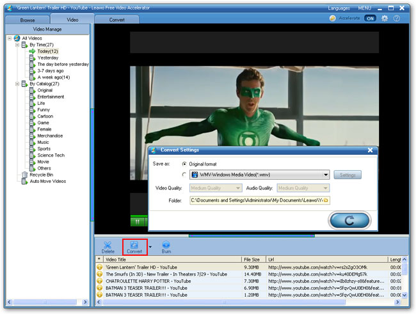Click the WMV format icon in the combo box
Screen dimensions: 416x314
click(195, 175)
